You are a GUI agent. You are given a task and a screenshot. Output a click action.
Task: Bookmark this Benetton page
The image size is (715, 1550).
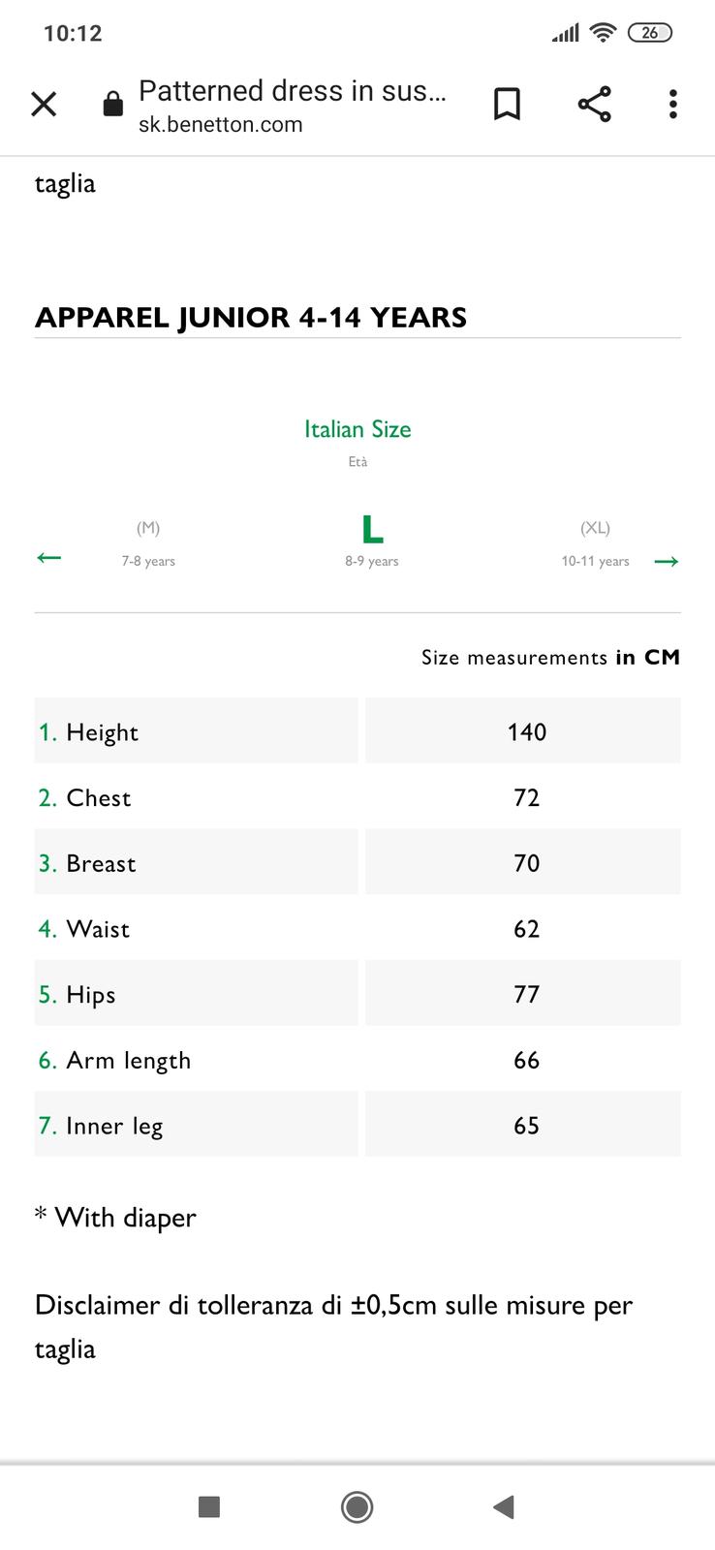pos(507,105)
